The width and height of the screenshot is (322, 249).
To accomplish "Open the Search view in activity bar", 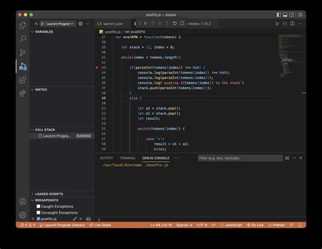I will [22, 39].
